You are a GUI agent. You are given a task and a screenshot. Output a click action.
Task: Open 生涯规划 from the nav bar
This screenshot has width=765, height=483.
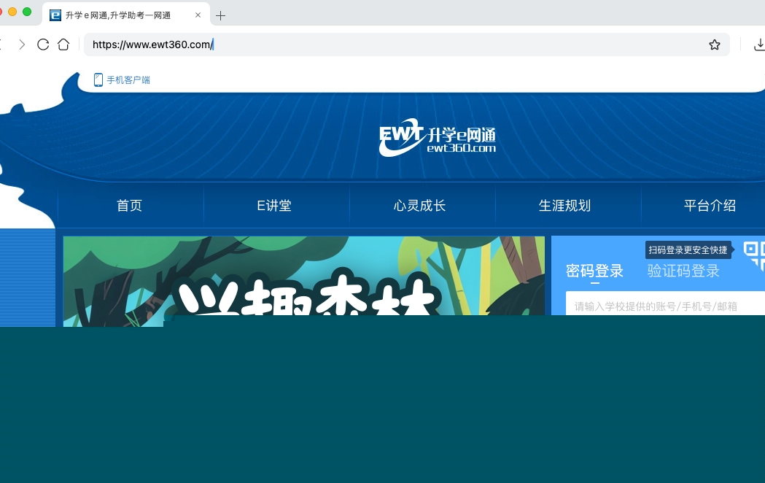564,206
